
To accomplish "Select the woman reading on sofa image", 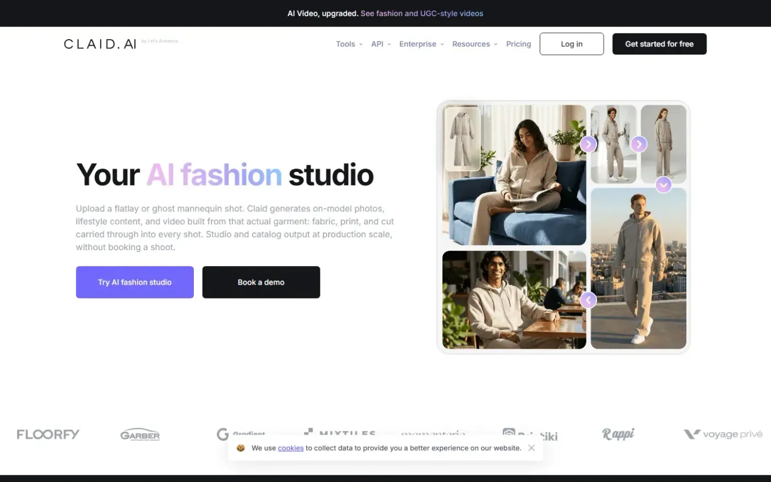I will pos(514,175).
